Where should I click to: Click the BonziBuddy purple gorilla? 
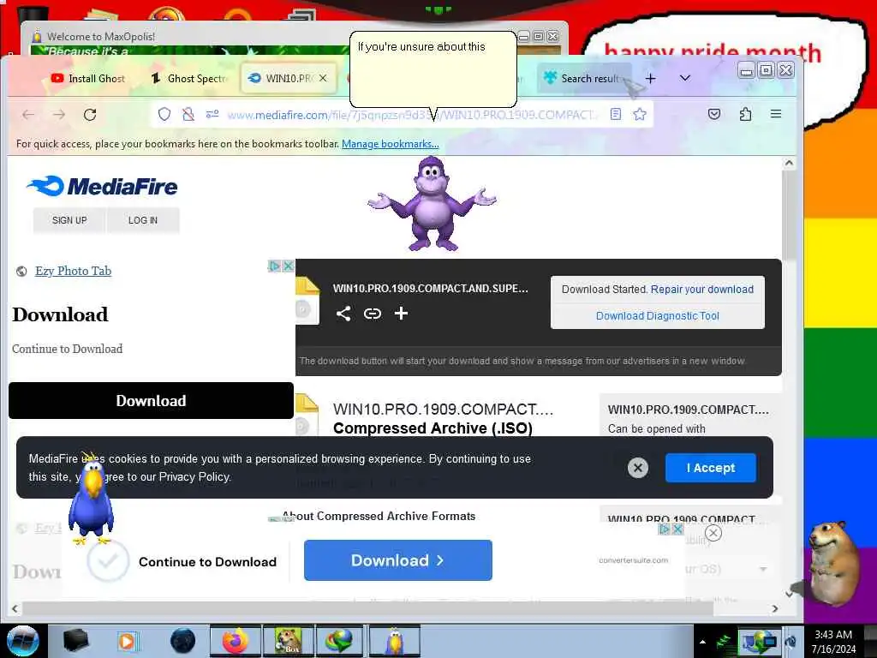pyautogui.click(x=432, y=203)
